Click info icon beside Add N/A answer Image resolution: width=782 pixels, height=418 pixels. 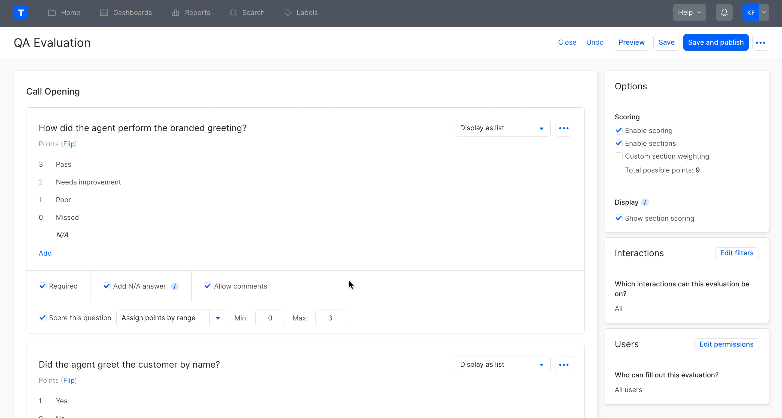pyautogui.click(x=175, y=286)
